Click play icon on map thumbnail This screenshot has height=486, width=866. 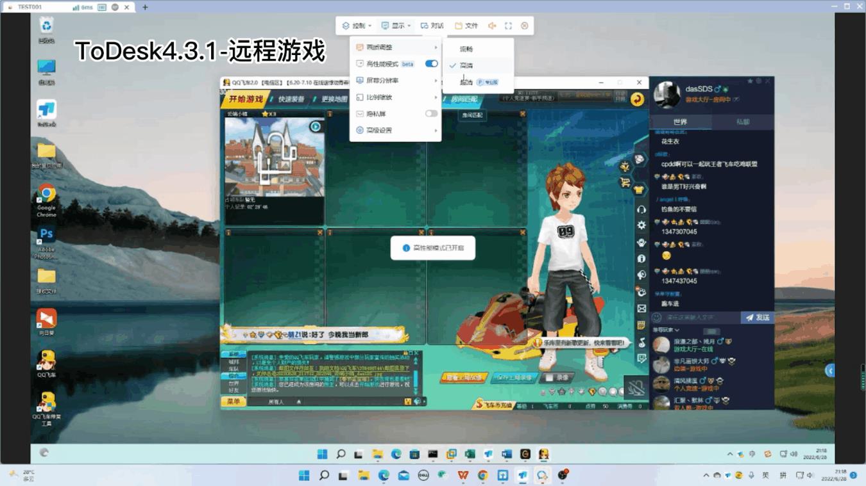pyautogui.click(x=316, y=127)
